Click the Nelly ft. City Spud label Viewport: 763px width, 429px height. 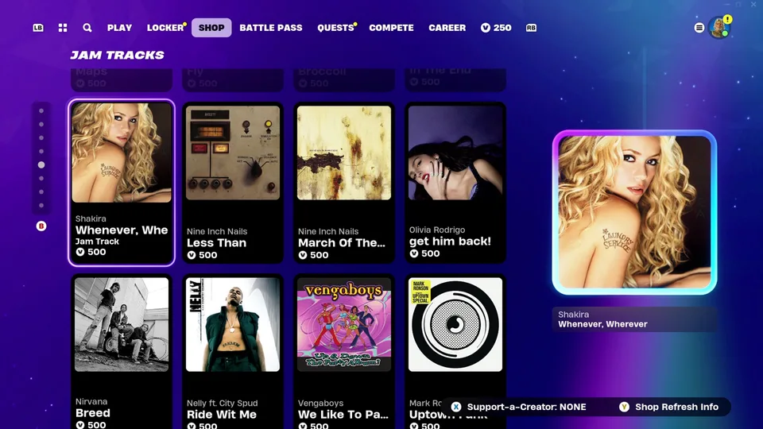(x=223, y=403)
